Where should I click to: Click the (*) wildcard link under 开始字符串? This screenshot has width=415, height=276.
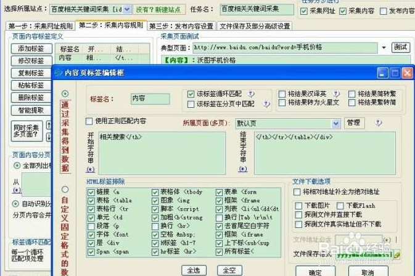tap(90, 169)
